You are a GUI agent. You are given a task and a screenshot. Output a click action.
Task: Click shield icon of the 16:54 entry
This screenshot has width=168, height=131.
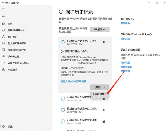[x=63, y=42]
